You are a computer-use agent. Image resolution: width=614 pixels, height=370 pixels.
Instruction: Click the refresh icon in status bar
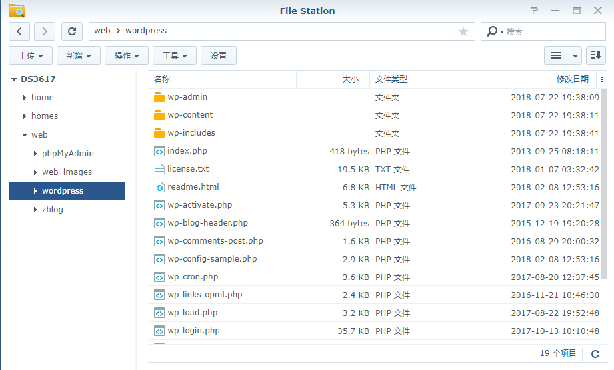click(595, 354)
